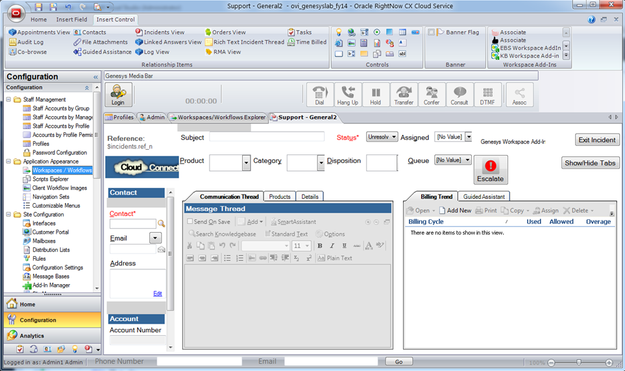This screenshot has height=371, width=625.
Task: Click the Login icon in media bar
Action: [x=117, y=95]
